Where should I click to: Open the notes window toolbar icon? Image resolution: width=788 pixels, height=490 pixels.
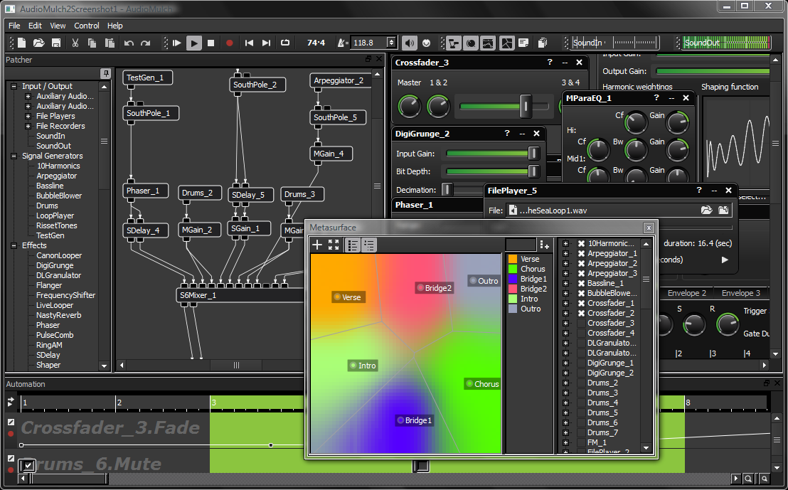523,43
